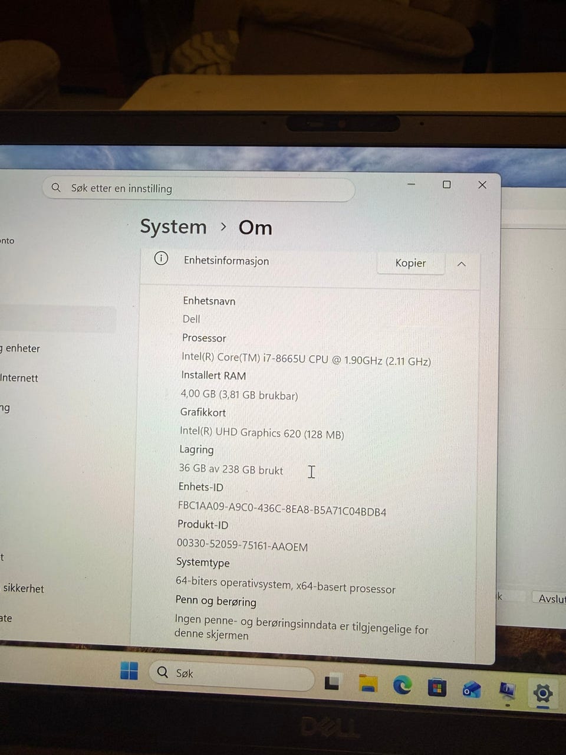Click the "Systemtype" label

[x=203, y=563]
